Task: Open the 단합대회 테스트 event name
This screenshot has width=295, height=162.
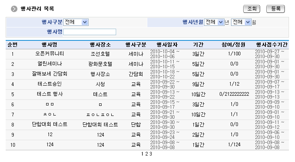Action: (50, 124)
